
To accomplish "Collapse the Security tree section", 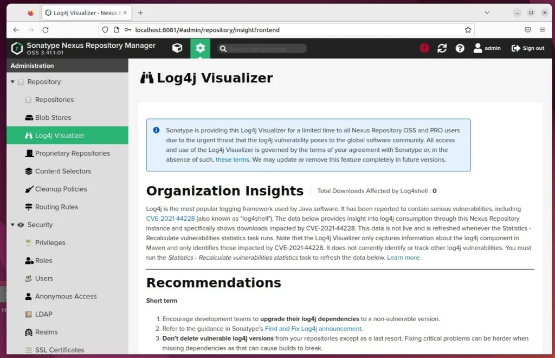I will click(x=12, y=225).
